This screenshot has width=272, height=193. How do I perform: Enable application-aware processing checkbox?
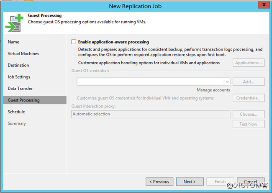click(x=74, y=42)
